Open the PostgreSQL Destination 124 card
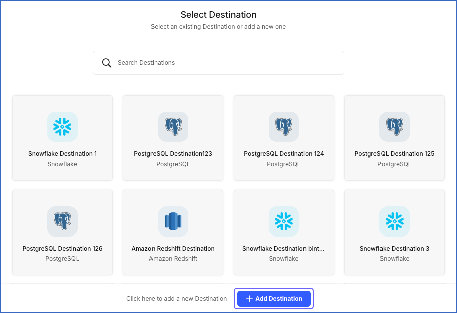 [284, 137]
